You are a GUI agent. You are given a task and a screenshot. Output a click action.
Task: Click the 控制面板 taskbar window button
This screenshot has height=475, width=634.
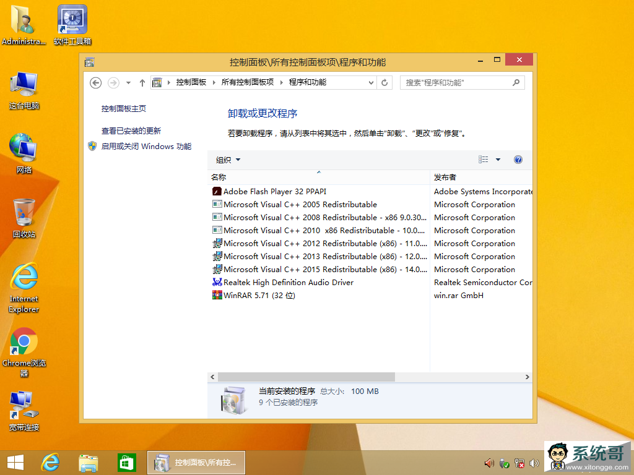196,463
